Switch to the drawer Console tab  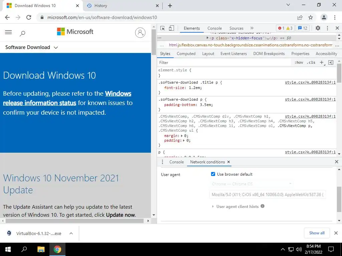click(176, 162)
